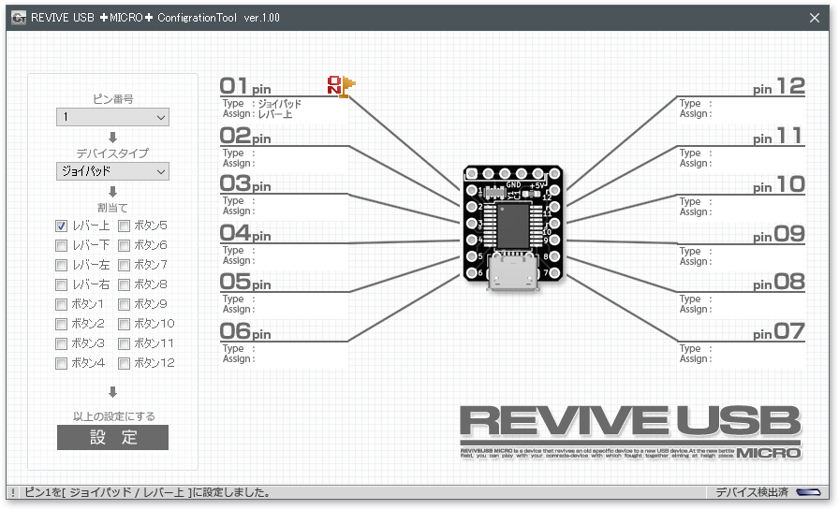Click the exclamation mark in the status bar
839x510 pixels.
(13, 493)
